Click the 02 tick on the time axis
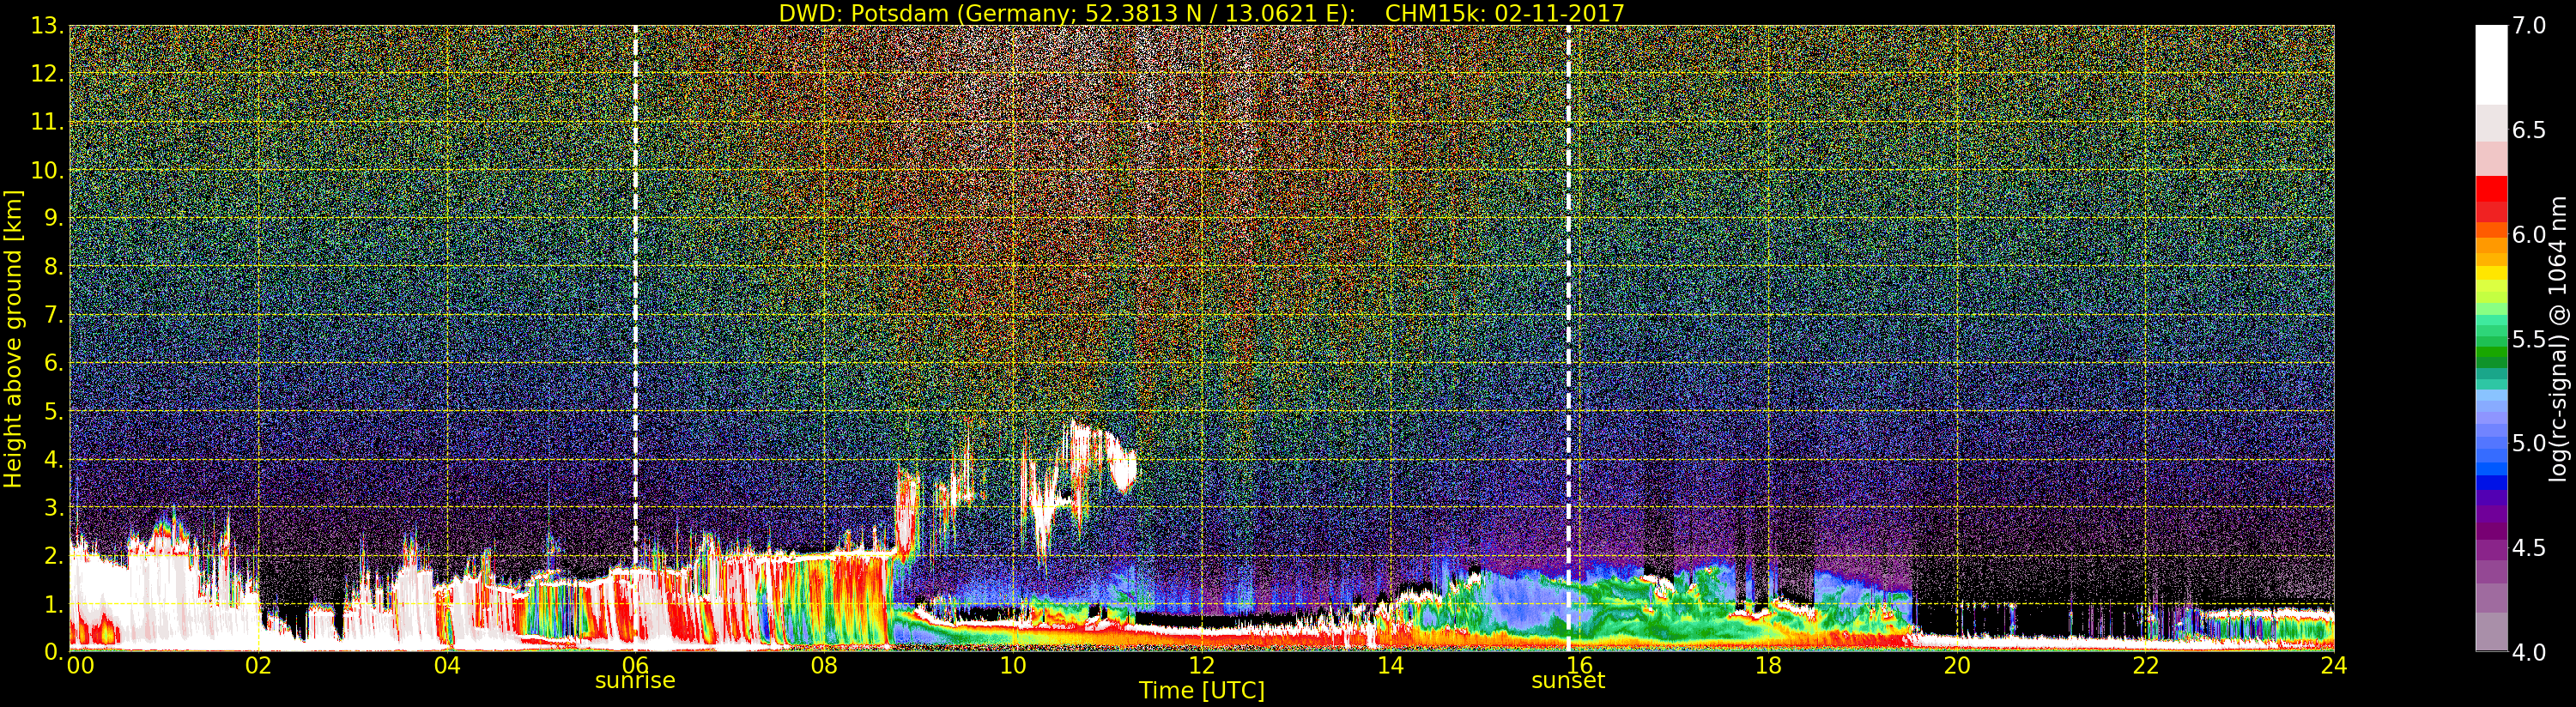 258,665
